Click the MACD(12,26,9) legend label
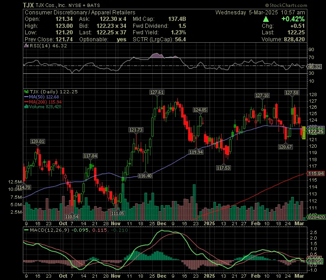Image resolution: width=326 pixels, height=280 pixels. pos(50,230)
